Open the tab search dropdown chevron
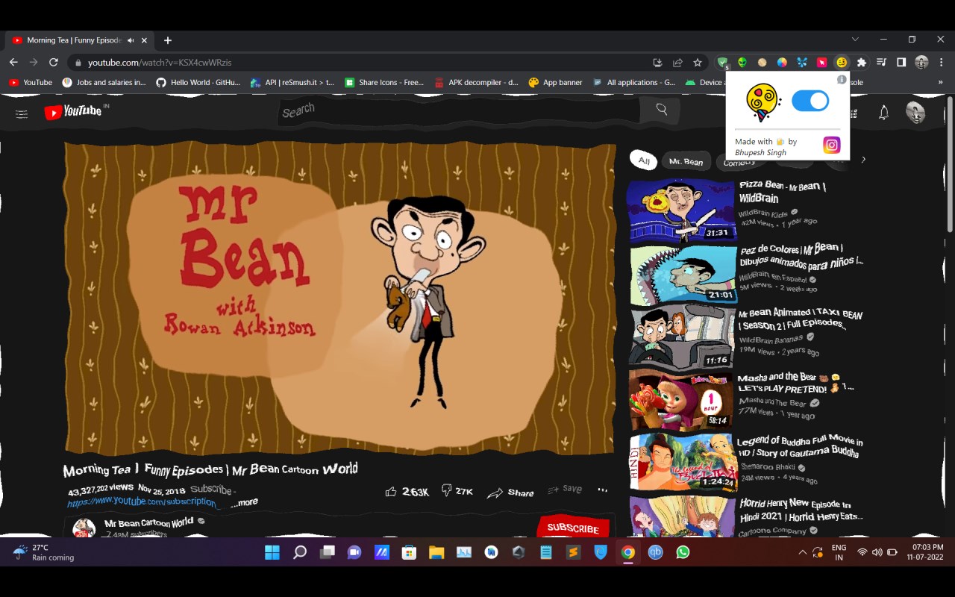955x597 pixels. [855, 40]
